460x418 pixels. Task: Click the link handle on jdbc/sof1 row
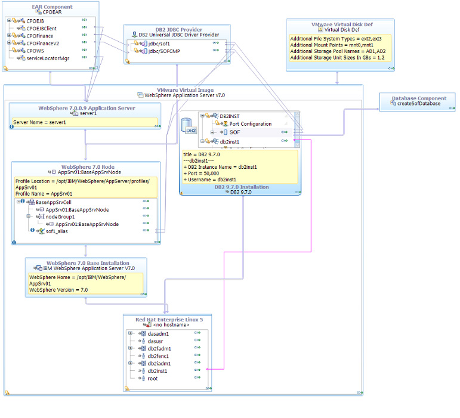[215, 43]
